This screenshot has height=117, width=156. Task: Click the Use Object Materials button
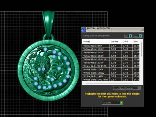tap(127, 88)
